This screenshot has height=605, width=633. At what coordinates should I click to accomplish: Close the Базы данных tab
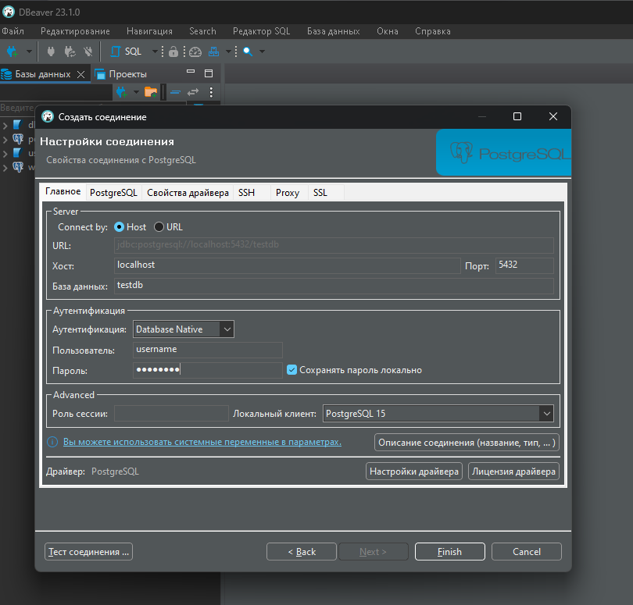click(80, 74)
